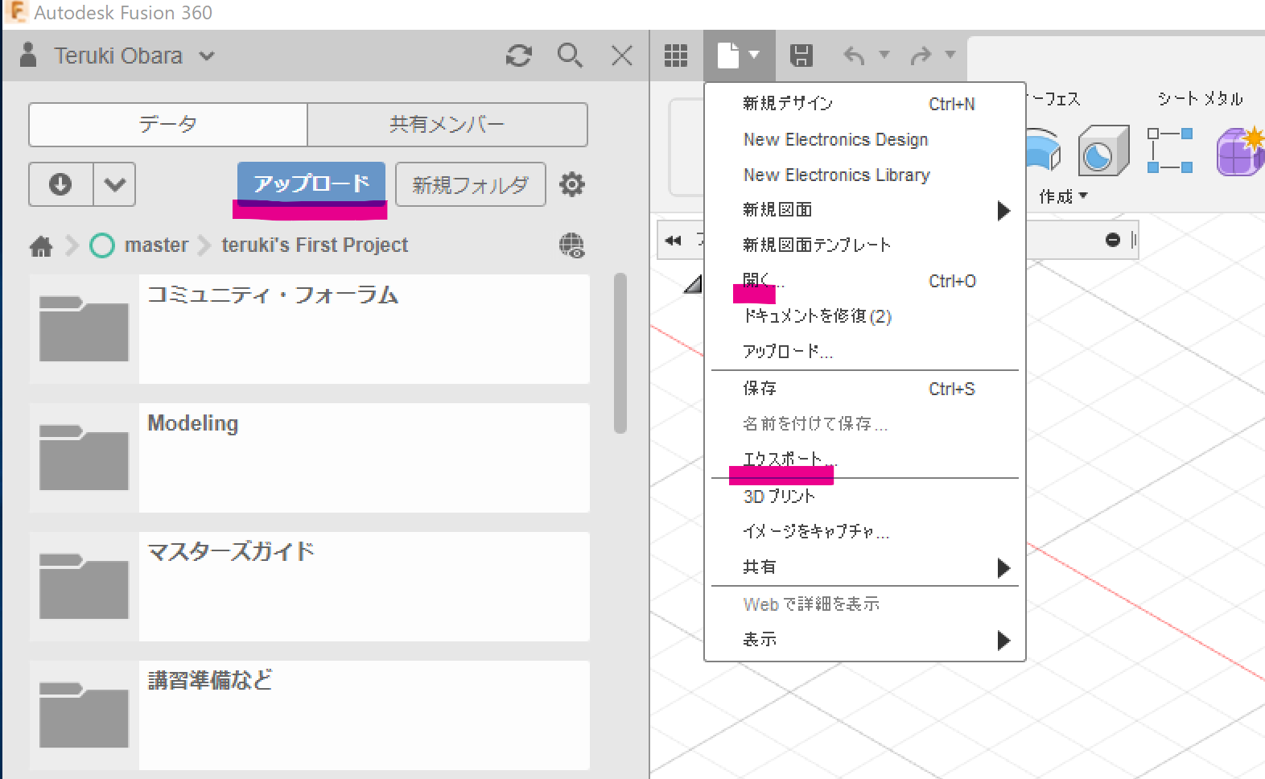This screenshot has width=1265, height=779.
Task: Click the refresh icon in data panel
Action: point(518,56)
